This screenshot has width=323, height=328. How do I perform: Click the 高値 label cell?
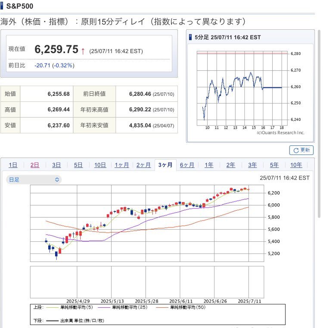click(x=10, y=110)
